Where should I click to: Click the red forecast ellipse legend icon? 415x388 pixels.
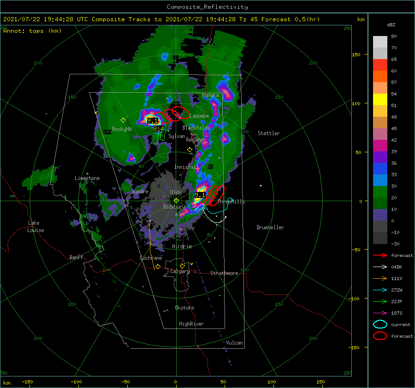pos(380,336)
